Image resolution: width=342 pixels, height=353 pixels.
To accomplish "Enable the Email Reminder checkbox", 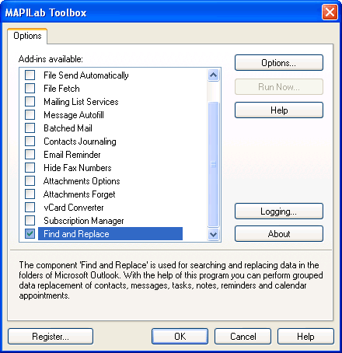I will coord(30,155).
